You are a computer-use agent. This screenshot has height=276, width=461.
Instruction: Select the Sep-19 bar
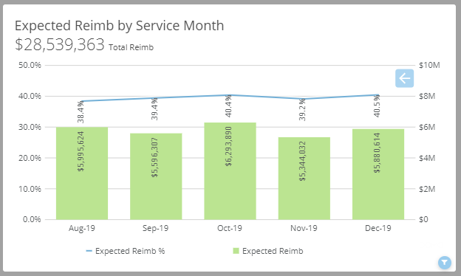coord(156,176)
